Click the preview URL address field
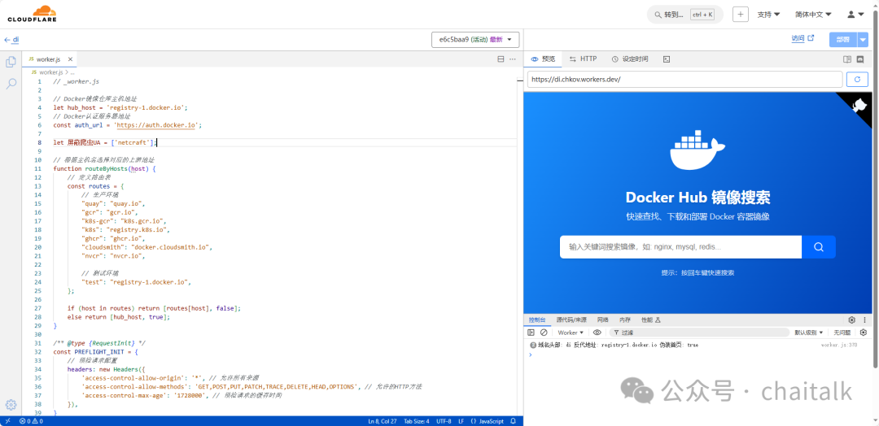The height and width of the screenshot is (426, 879). pos(684,80)
